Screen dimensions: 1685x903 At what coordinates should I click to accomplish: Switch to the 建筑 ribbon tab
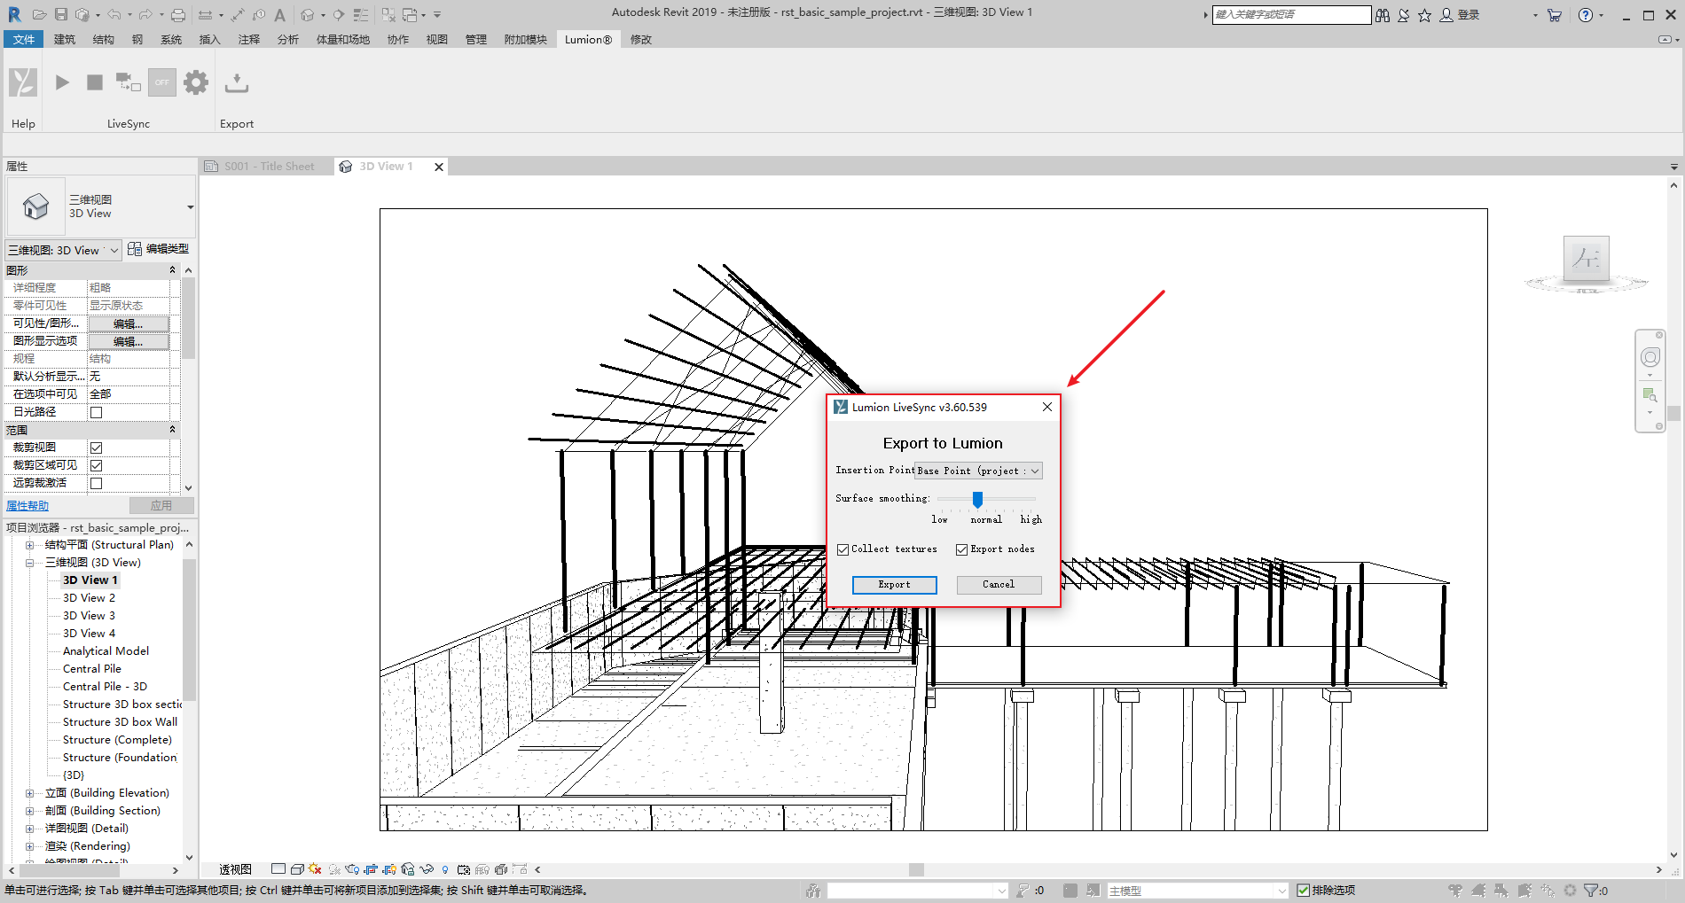click(x=65, y=39)
